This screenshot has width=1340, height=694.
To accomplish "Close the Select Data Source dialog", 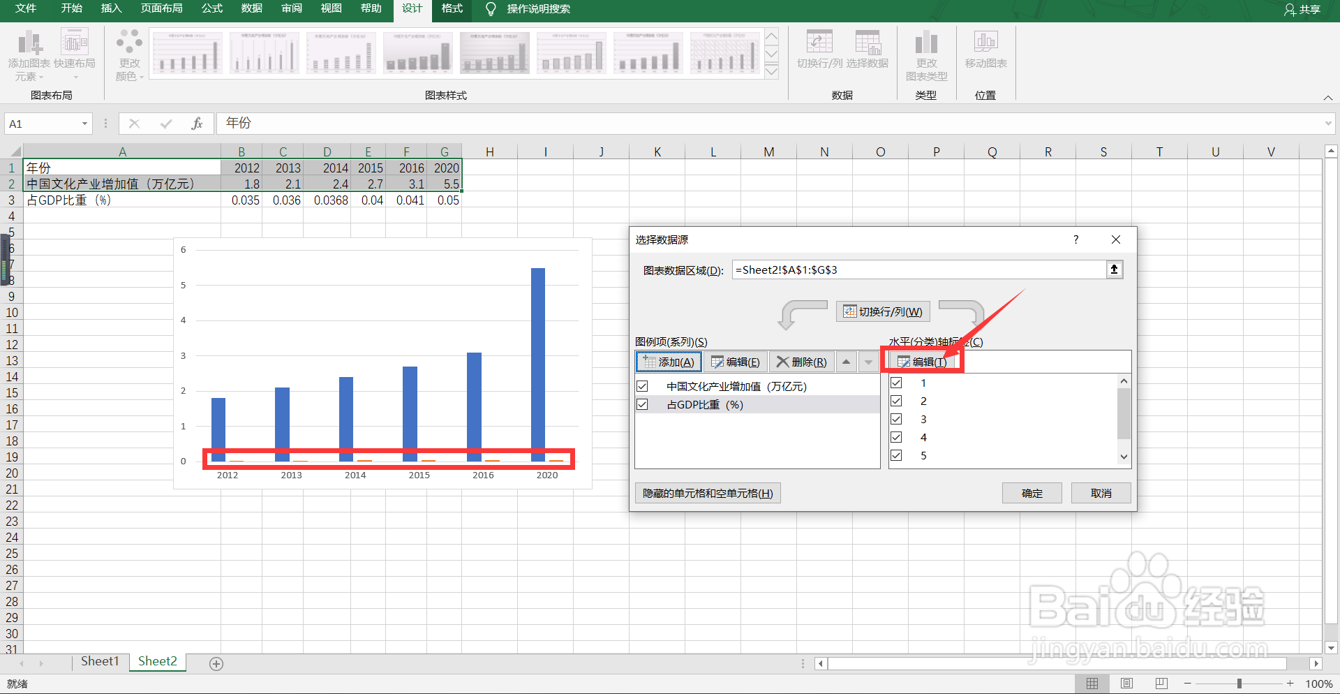I will pos(1116,239).
